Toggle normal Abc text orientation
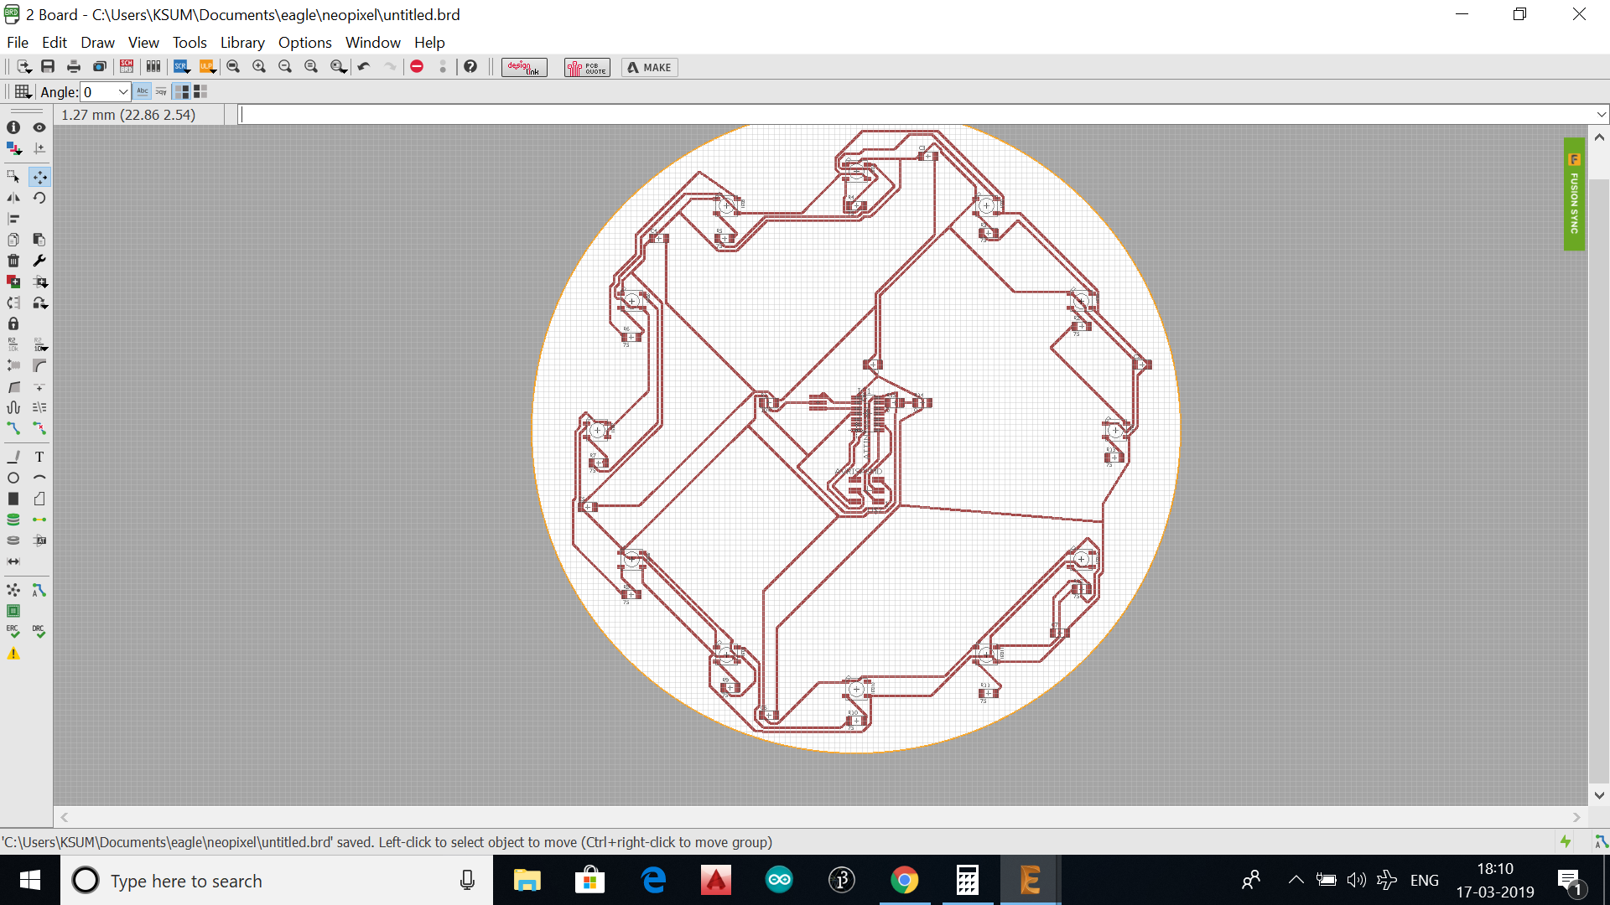The width and height of the screenshot is (1610, 905). pyautogui.click(x=143, y=91)
